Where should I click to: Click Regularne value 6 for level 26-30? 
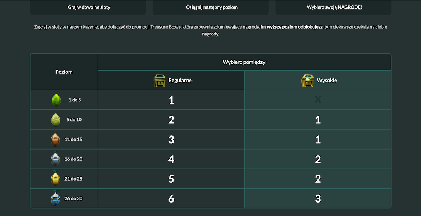click(171, 198)
